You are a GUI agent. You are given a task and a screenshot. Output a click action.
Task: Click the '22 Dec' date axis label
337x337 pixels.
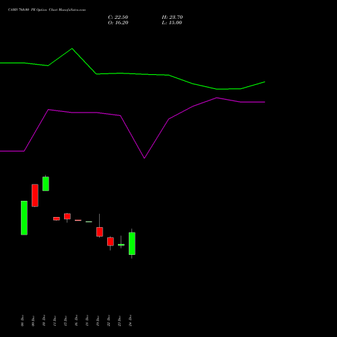pos(109,321)
